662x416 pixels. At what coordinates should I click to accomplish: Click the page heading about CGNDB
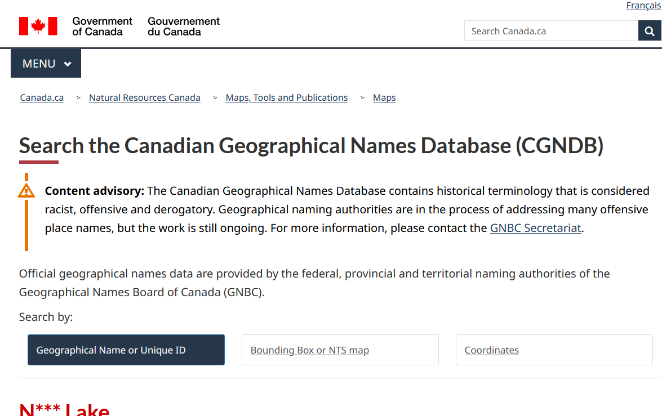pos(311,146)
